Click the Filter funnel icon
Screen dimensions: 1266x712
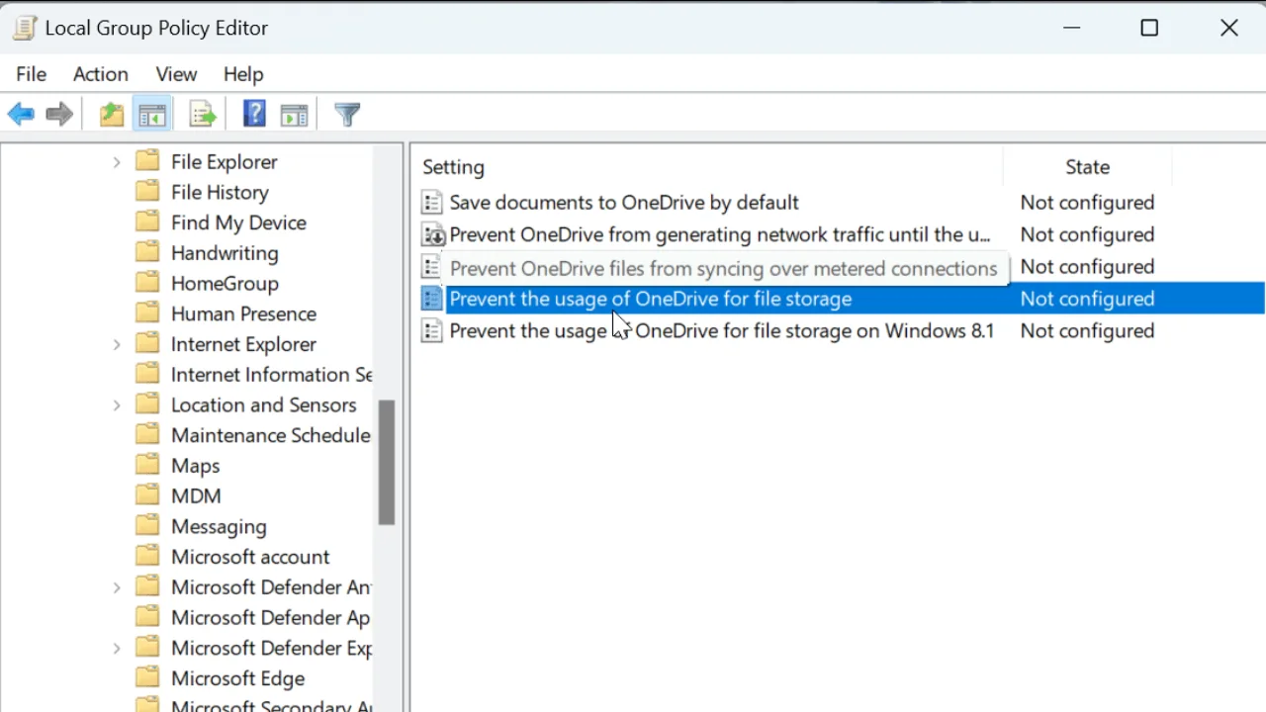346,114
